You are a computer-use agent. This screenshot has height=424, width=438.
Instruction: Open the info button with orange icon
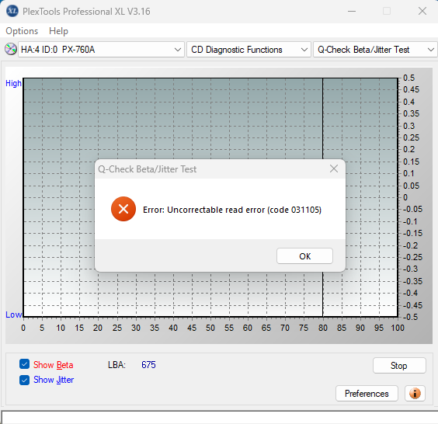pyautogui.click(x=415, y=393)
